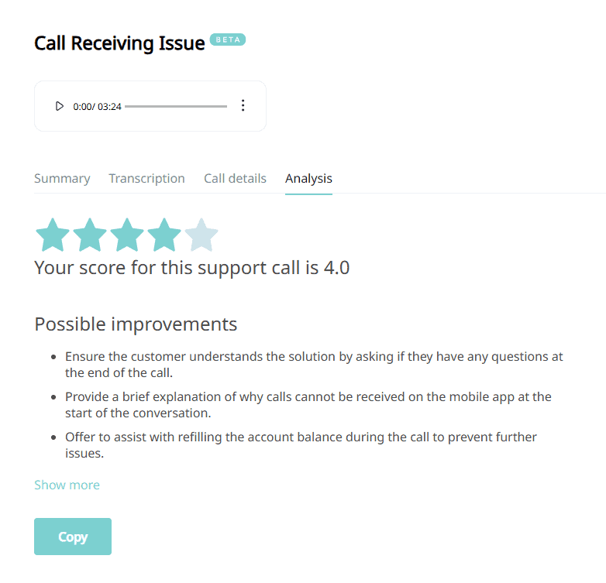Click the fifth unfilled rating star
The image size is (606, 583).
click(x=201, y=235)
